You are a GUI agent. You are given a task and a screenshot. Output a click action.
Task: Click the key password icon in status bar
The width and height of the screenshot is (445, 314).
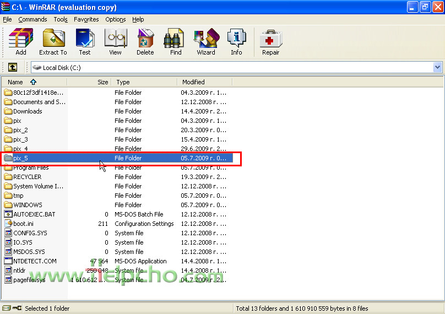tap(17, 308)
